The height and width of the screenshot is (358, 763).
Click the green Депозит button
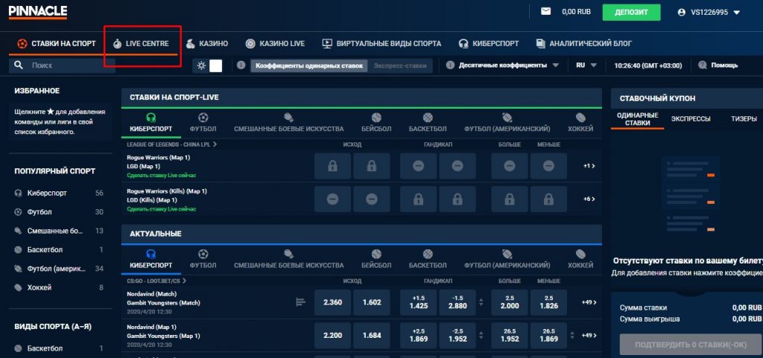[631, 12]
